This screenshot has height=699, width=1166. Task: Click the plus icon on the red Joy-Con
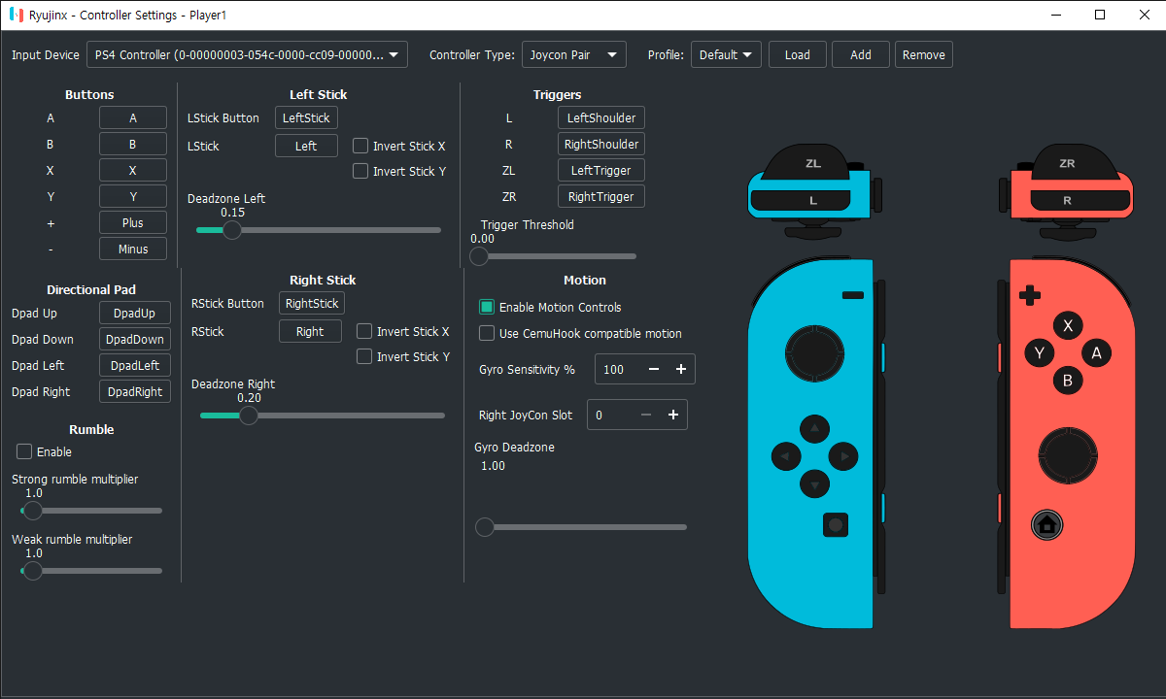1029,295
